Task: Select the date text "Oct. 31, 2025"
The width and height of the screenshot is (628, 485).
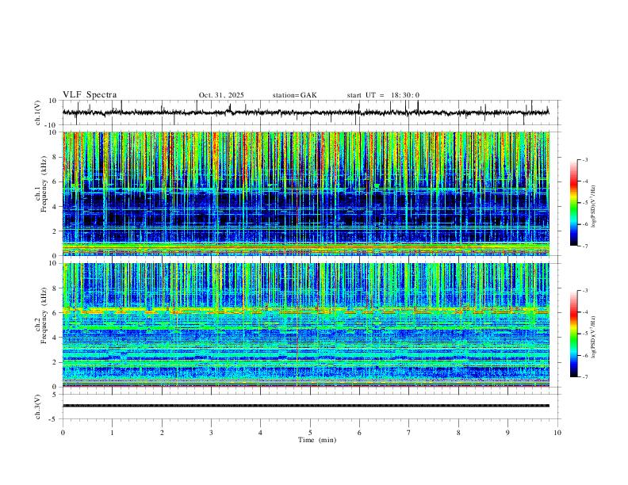Action: 221,95
